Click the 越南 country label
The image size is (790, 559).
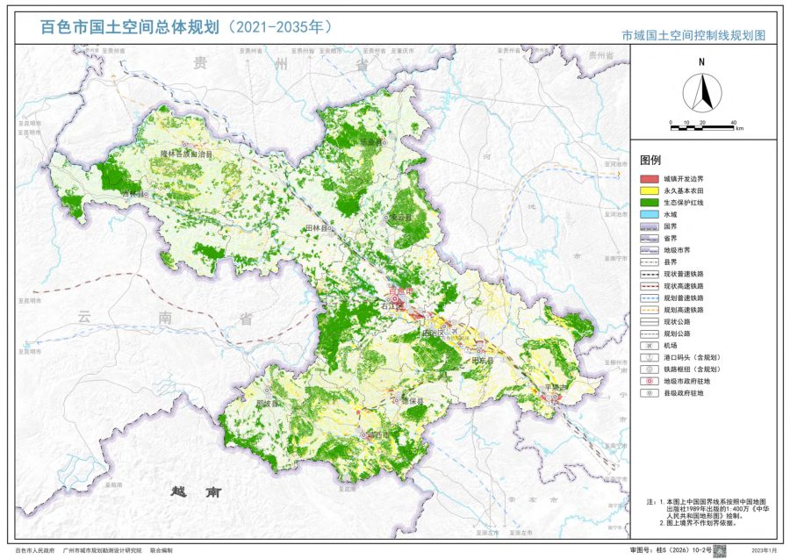(x=196, y=492)
